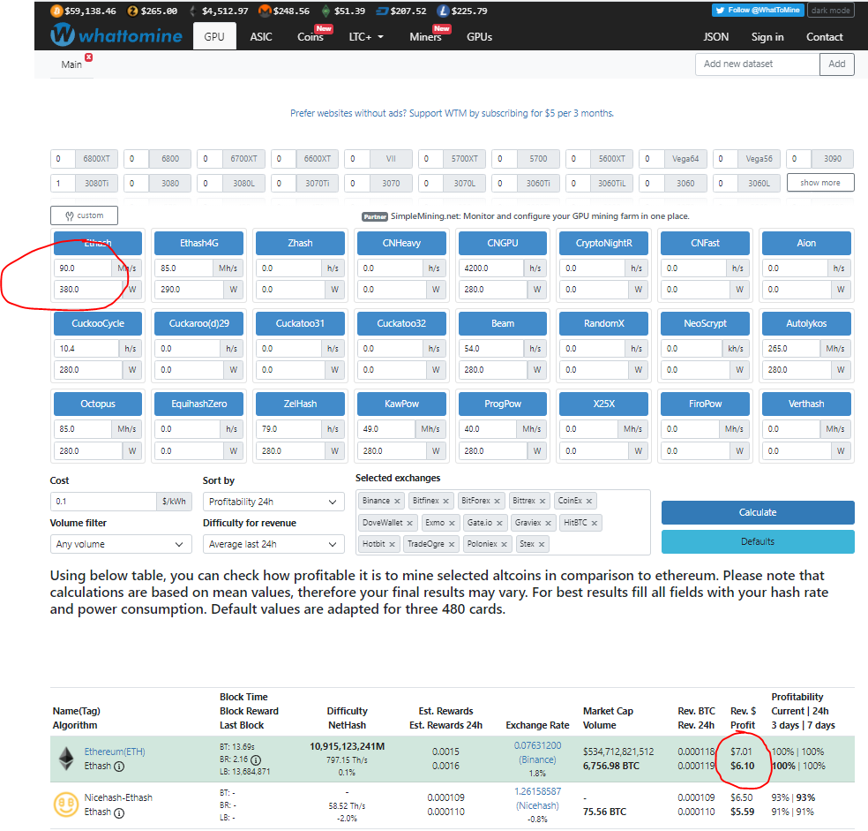Click the WhatToMine logo
The height and width of the screenshot is (831, 868).
tap(116, 35)
